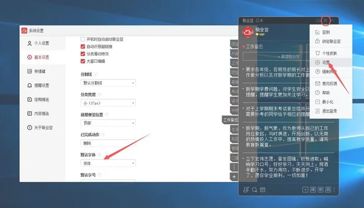Viewport: 364px width, 208px height.
Task: Open the 新增便签位置 dropdown showing 顶部
Action: coord(108,123)
